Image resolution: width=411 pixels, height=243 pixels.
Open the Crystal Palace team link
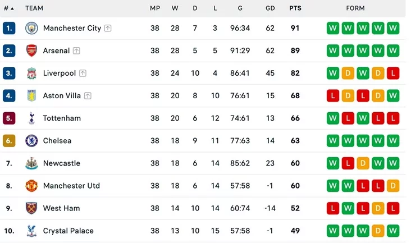click(x=68, y=231)
